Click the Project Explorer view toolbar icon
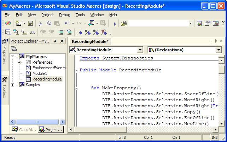 point(14,49)
